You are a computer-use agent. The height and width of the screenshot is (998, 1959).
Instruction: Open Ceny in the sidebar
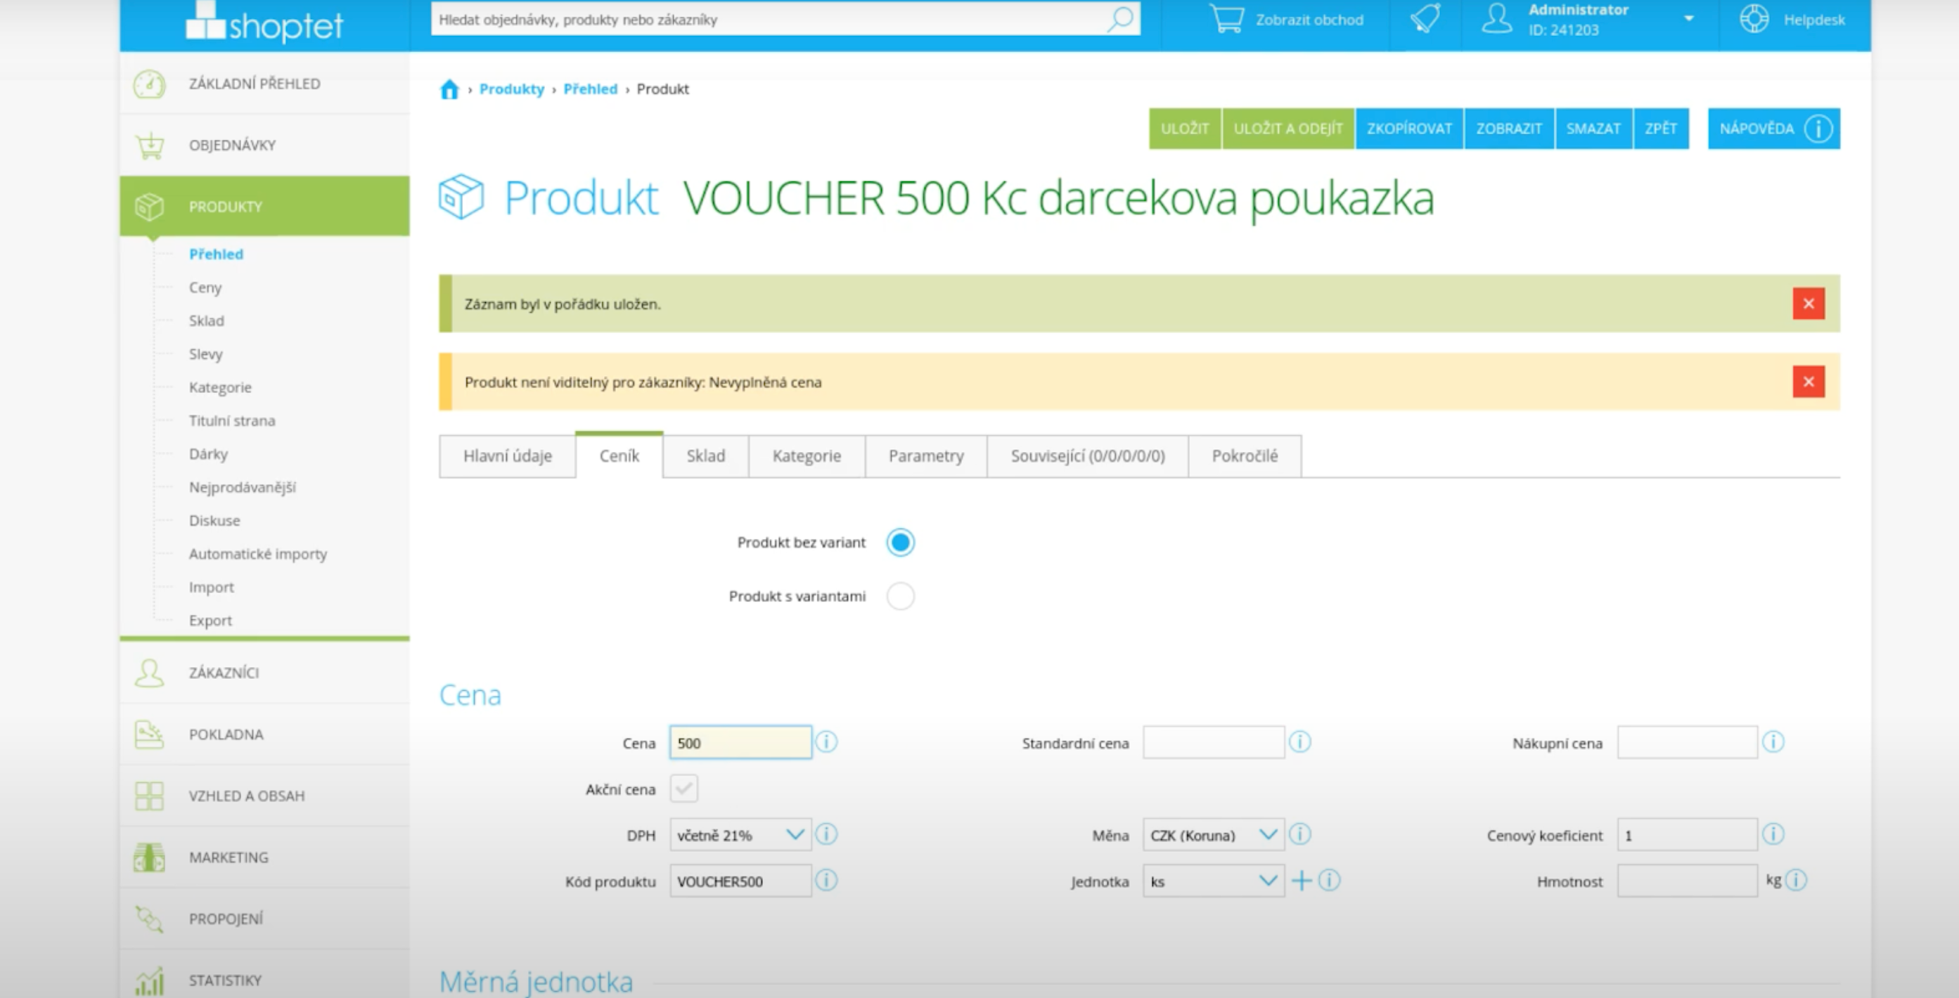coord(205,287)
